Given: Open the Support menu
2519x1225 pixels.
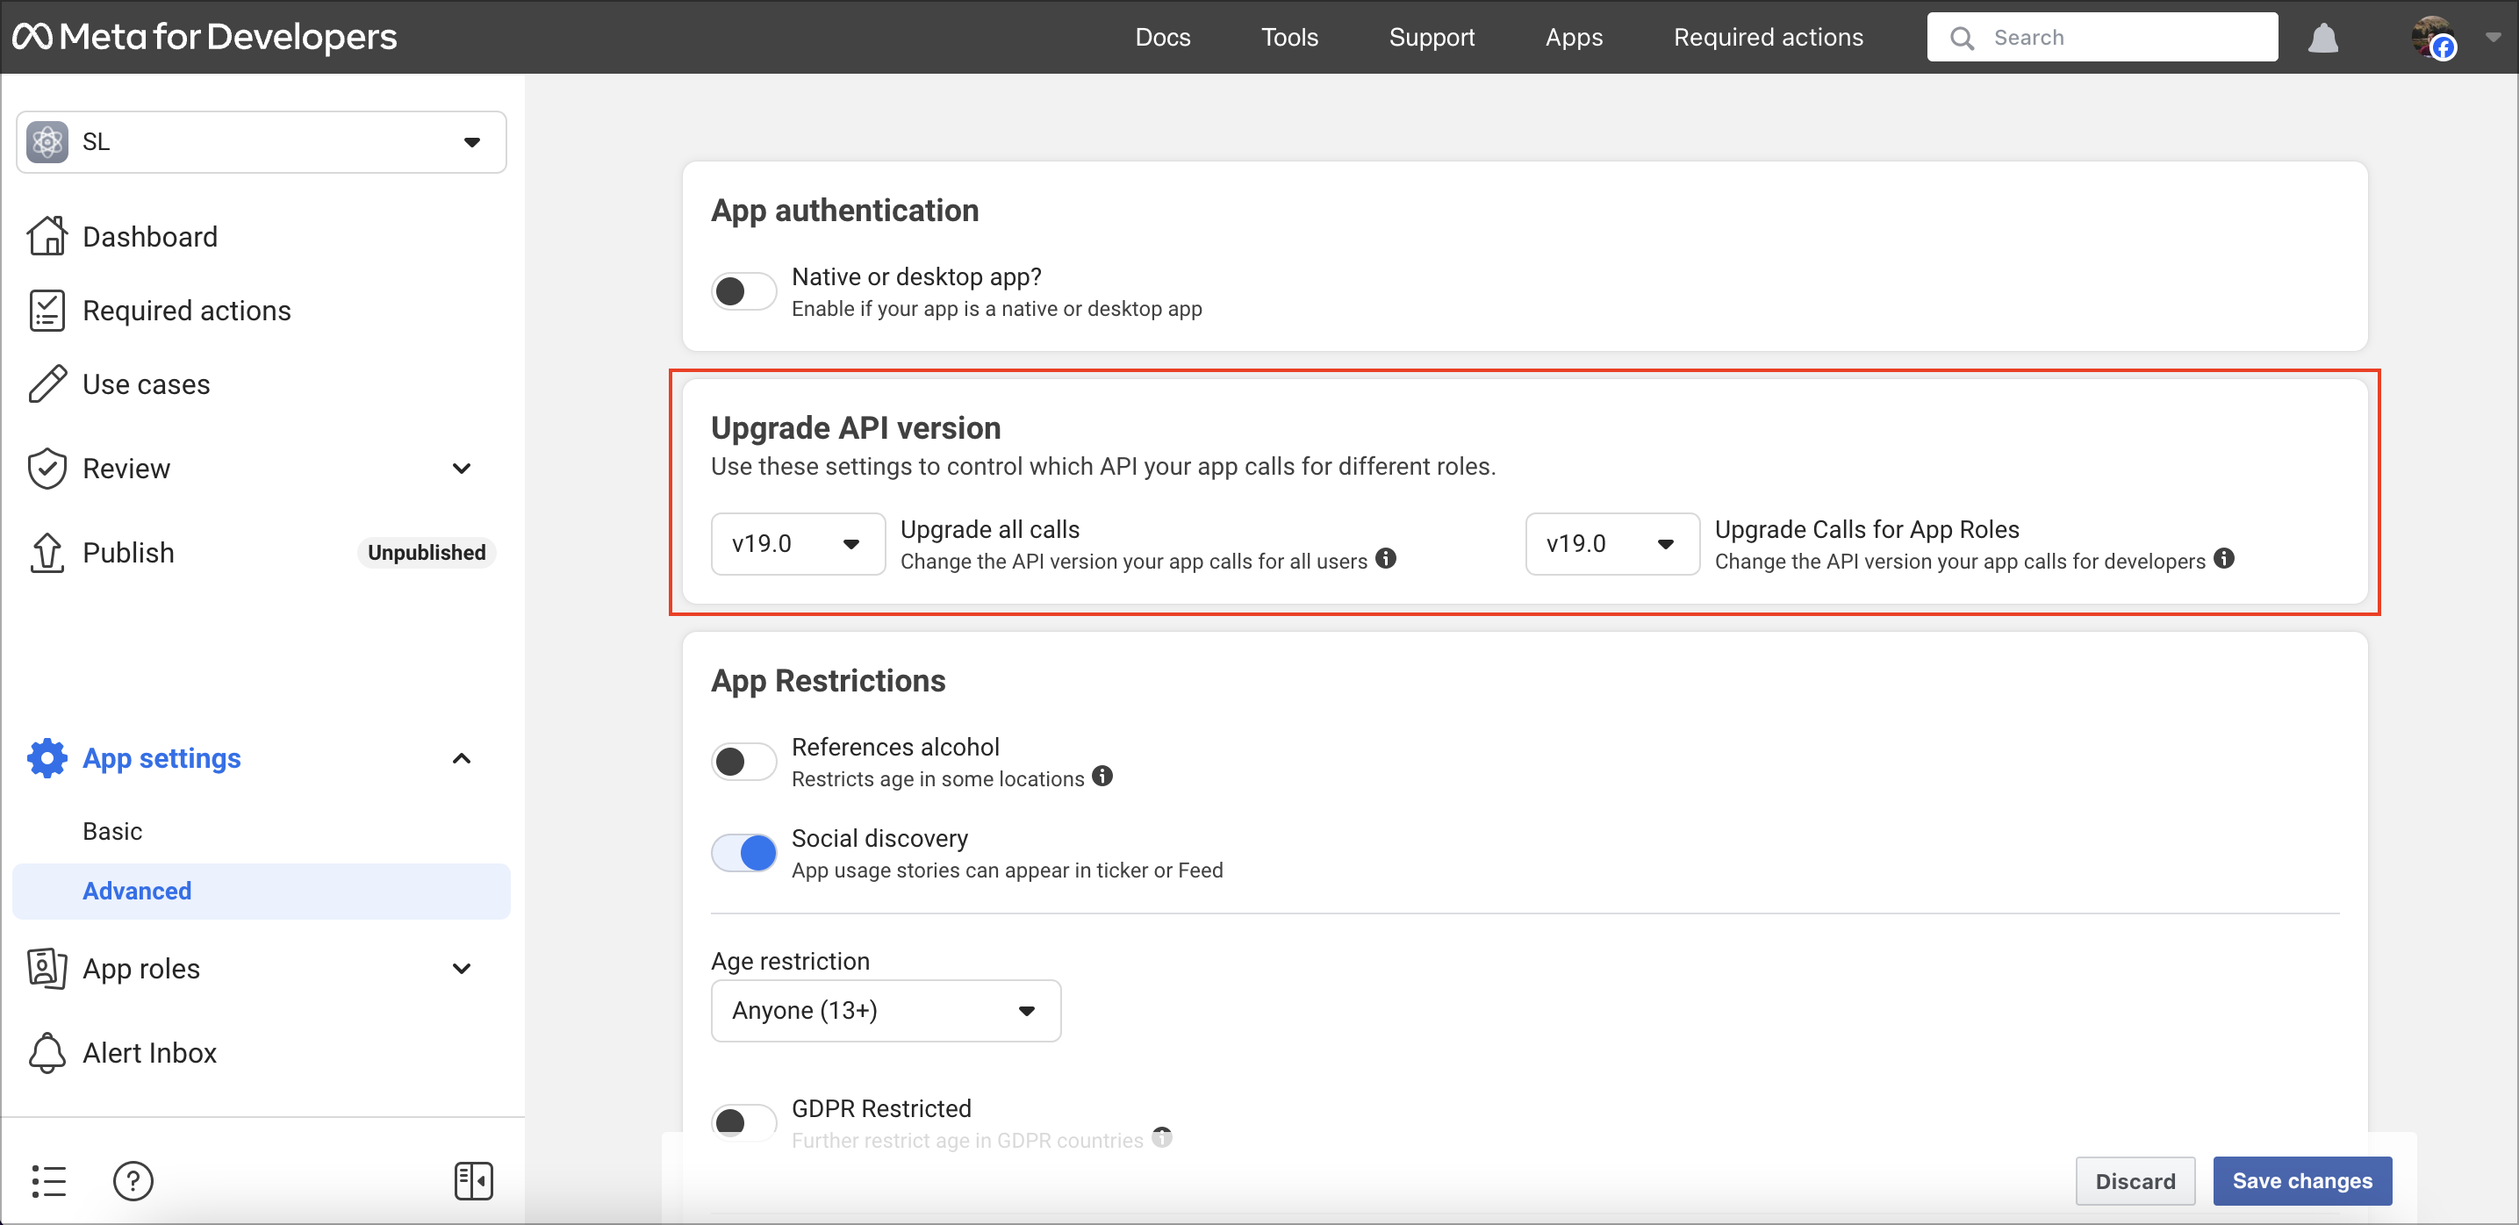Looking at the screenshot, I should click(1432, 37).
